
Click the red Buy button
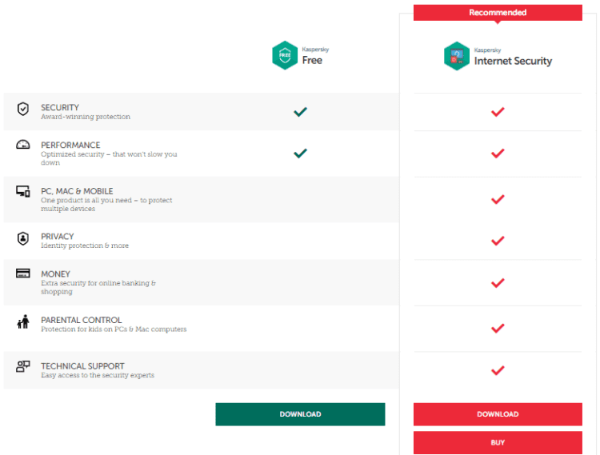[498, 442]
